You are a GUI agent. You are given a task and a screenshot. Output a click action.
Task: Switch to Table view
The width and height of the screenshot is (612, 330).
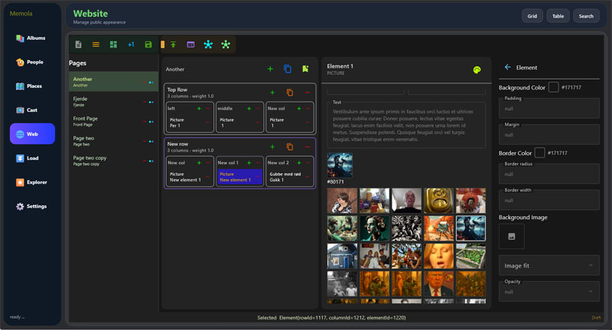558,16
